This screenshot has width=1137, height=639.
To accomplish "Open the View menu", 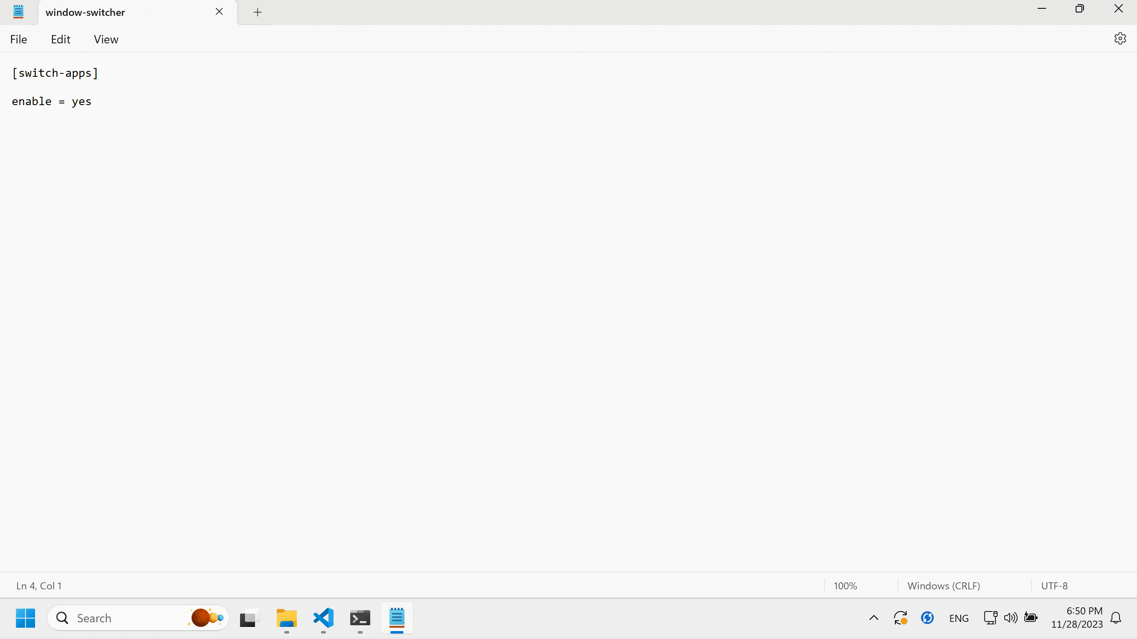I will coord(106,40).
